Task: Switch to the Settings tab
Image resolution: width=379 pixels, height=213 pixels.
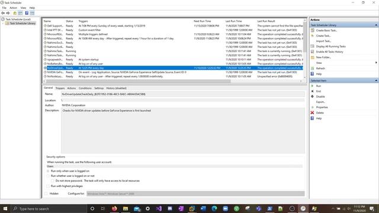Action: point(99,88)
